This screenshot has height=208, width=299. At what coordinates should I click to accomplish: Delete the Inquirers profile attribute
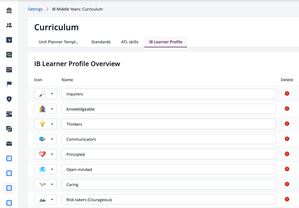[x=287, y=94]
